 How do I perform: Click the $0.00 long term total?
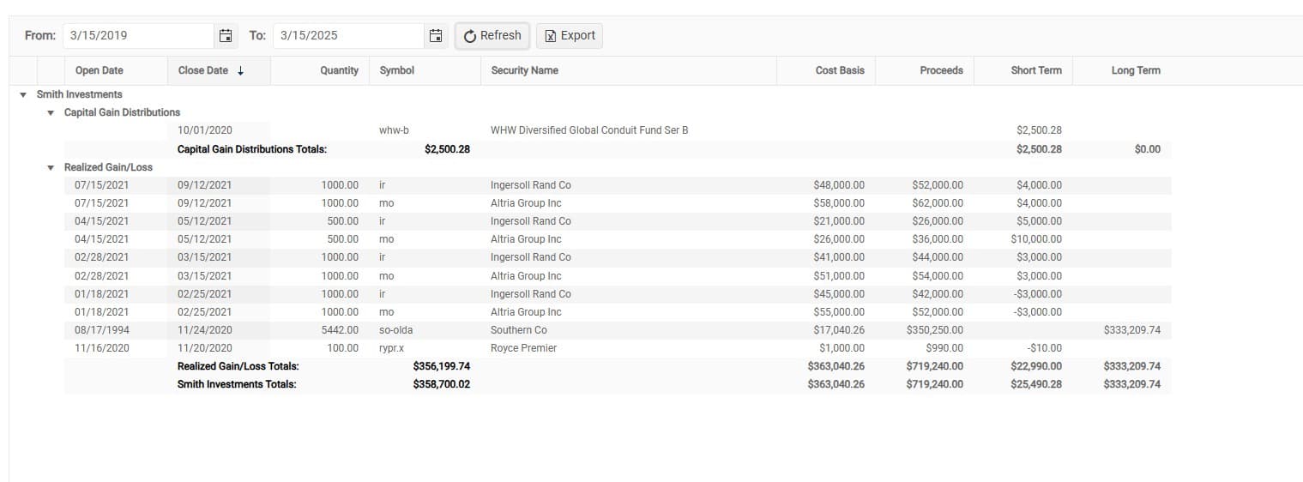point(1148,149)
